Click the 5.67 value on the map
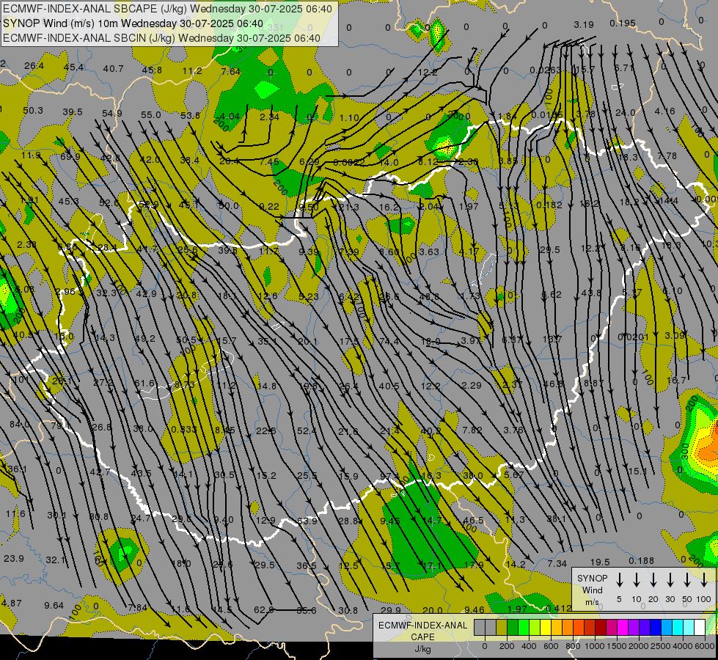The height and width of the screenshot is (660, 718). 514,475
